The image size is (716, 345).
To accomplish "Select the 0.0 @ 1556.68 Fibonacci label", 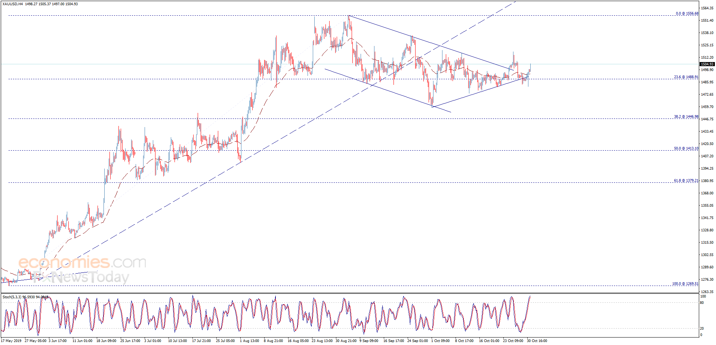I will tap(687, 13).
